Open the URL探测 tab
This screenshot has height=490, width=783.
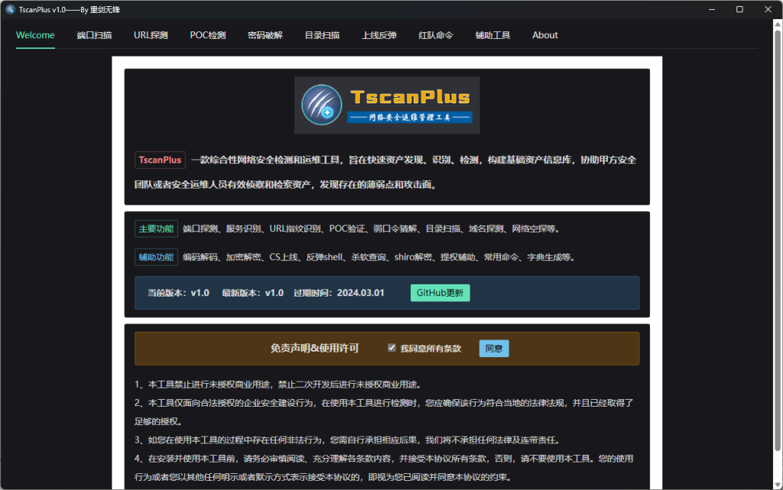(151, 35)
